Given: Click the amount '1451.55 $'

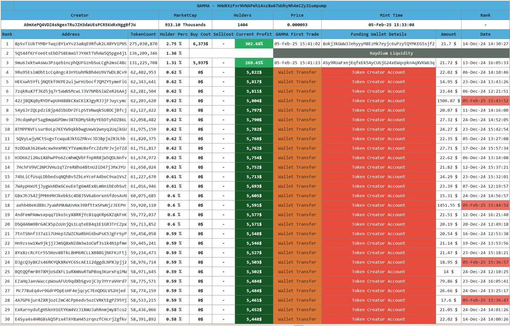Looking at the screenshot, I should [x=448, y=205].
